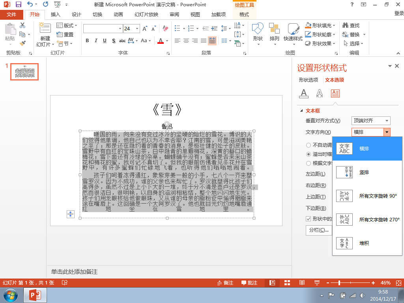The height and width of the screenshot is (303, 404).
Task: Align text to the right
Action: [195, 41]
